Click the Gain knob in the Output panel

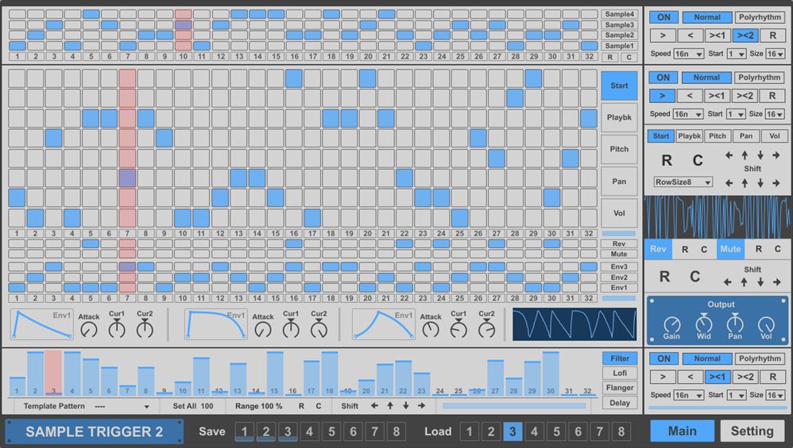672,325
